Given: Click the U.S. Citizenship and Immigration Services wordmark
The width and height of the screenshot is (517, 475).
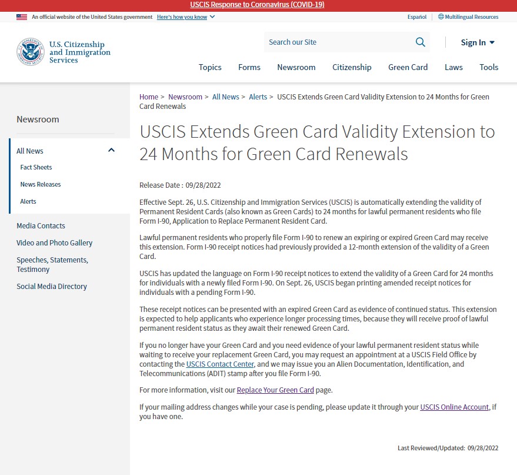Looking at the screenshot, I should point(80,52).
